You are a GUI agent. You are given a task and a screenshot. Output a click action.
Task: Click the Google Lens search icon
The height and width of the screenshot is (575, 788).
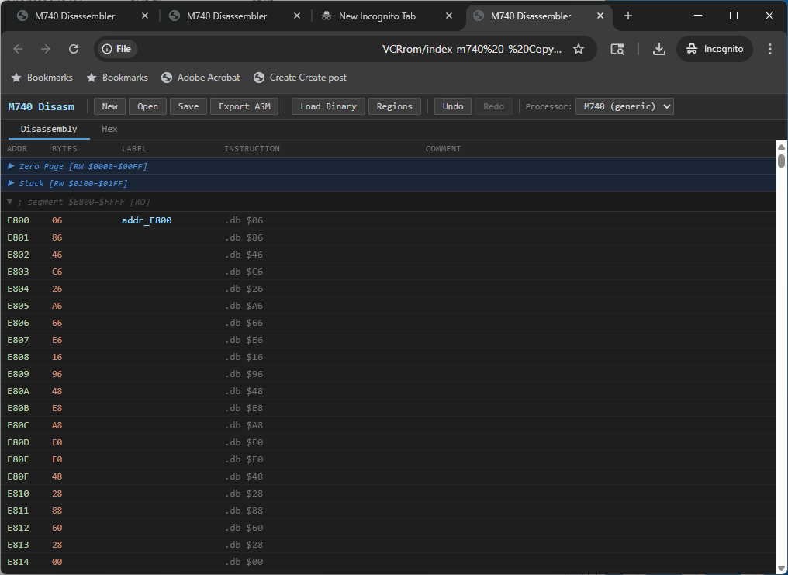click(617, 49)
